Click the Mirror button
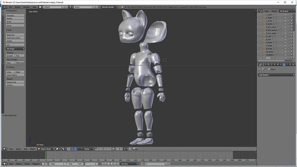Viewport: 297px width, 167px height. tap(15, 26)
